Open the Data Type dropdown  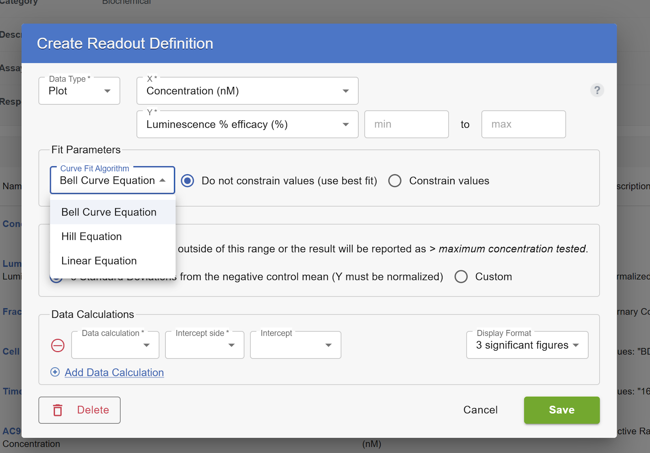79,91
